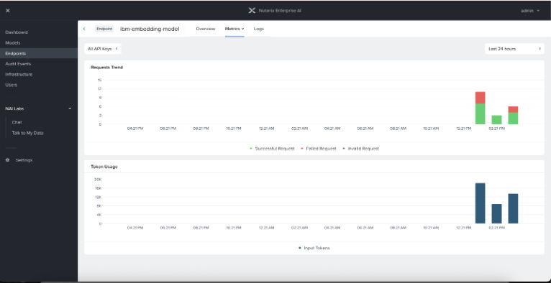Click the tallest red failed-request bar segment
The height and width of the screenshot is (283, 551).
pos(480,98)
